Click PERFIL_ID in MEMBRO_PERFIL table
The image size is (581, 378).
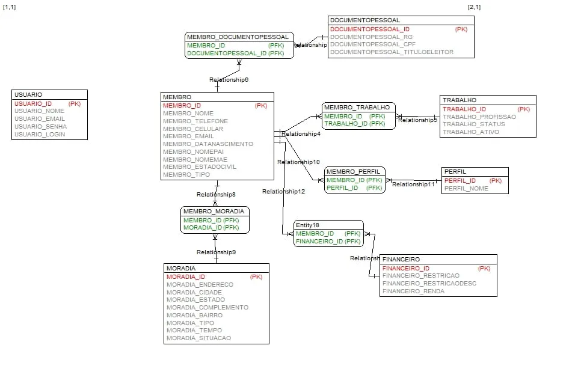point(342,188)
